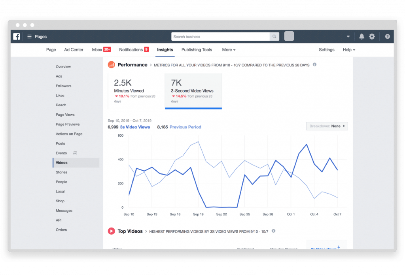Open the info tooltip beside Performance metrics

click(314, 64)
